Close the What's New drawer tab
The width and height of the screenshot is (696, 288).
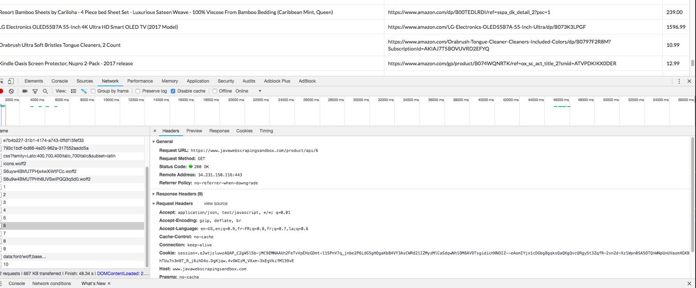click(x=109, y=283)
